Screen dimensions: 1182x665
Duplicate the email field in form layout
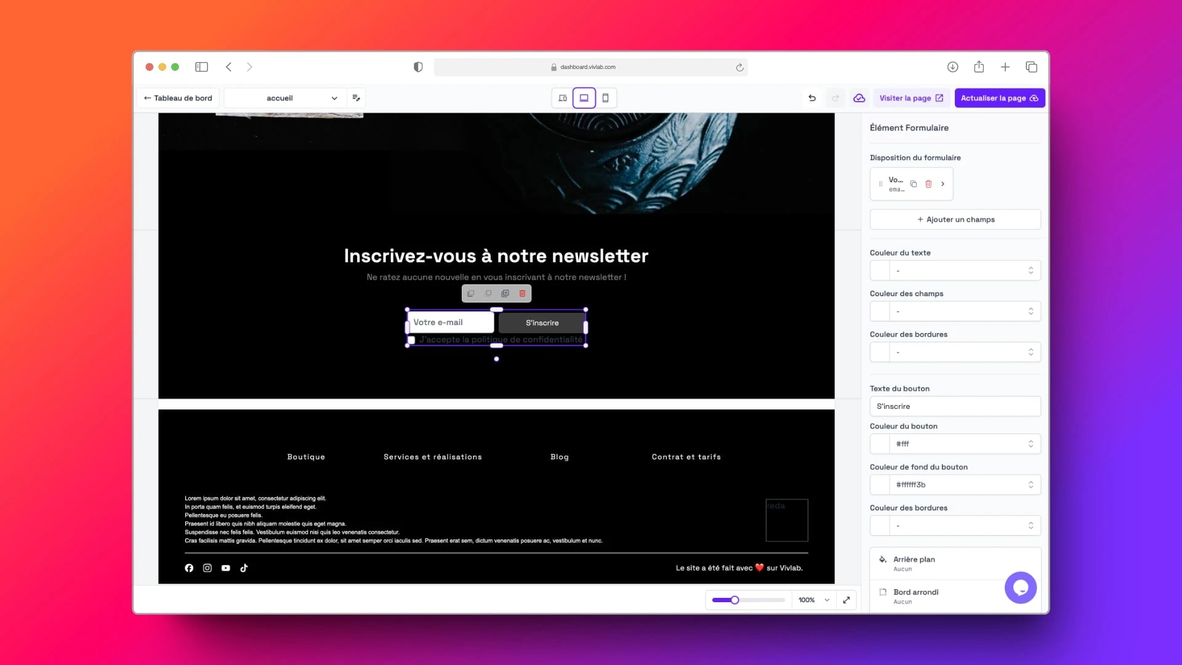914,184
